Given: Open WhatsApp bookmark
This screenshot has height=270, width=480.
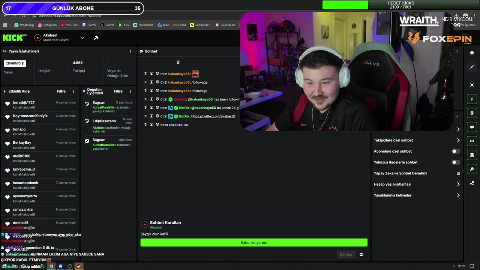Looking at the screenshot, I should pos(24,25).
